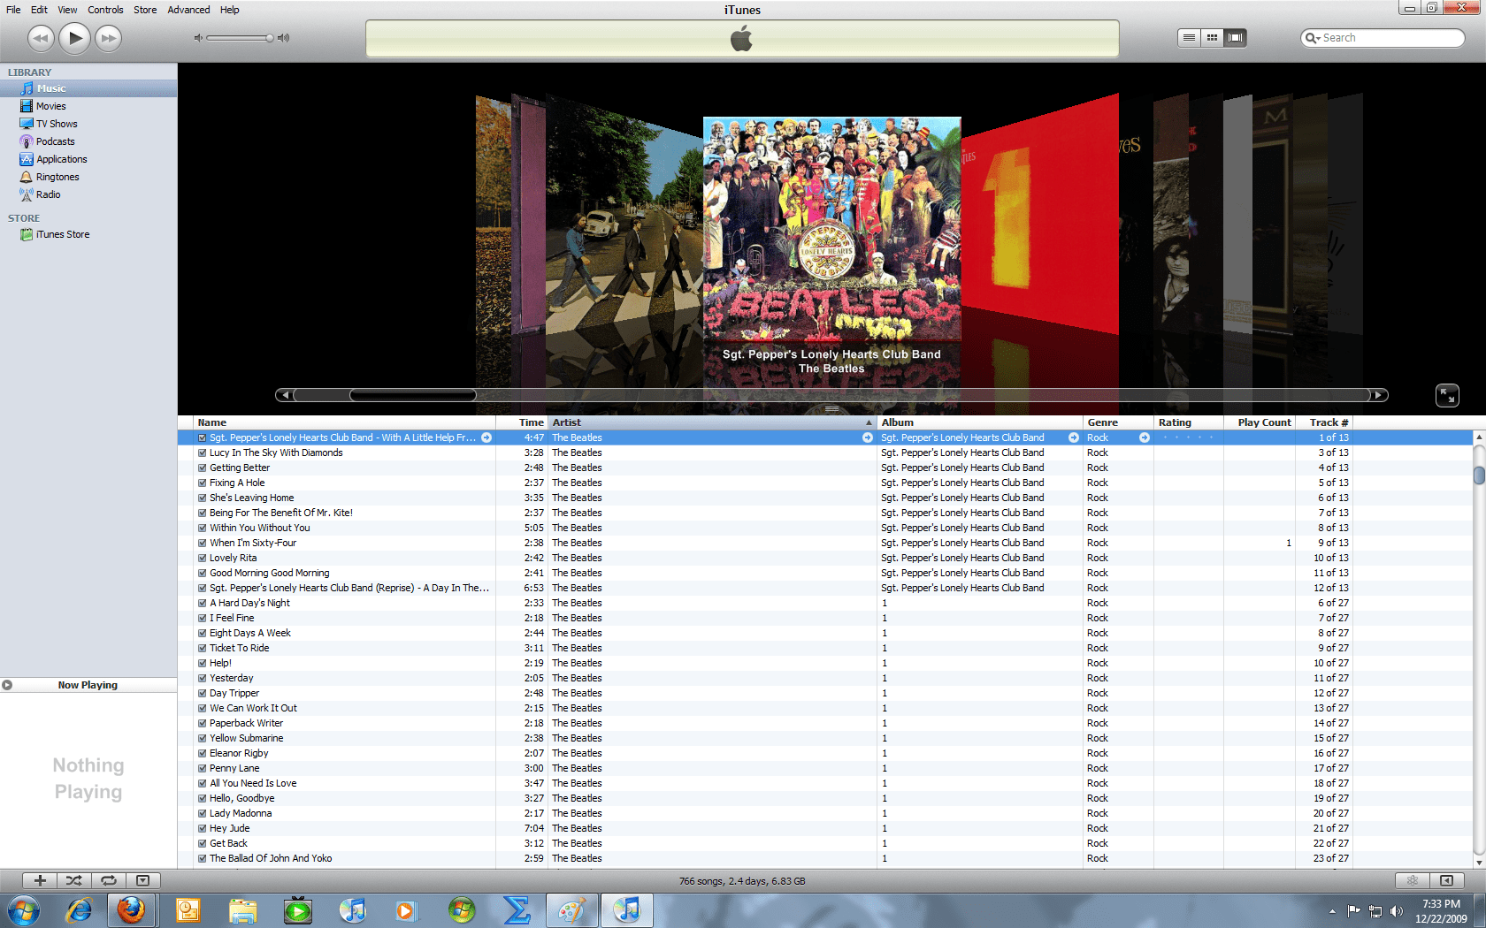The height and width of the screenshot is (928, 1486).
Task: Click the Play button
Action: pos(75,38)
